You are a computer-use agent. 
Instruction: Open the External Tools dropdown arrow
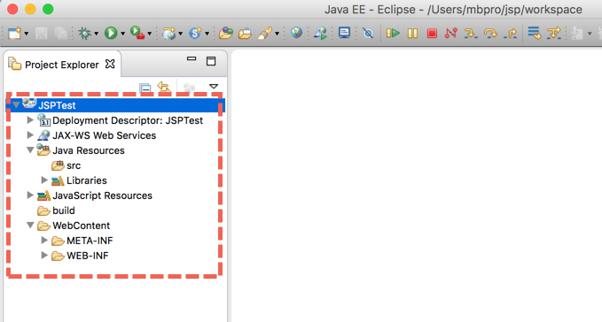coord(149,34)
